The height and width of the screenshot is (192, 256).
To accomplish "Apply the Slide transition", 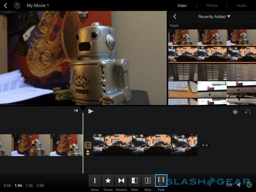I will [x=134, y=181].
